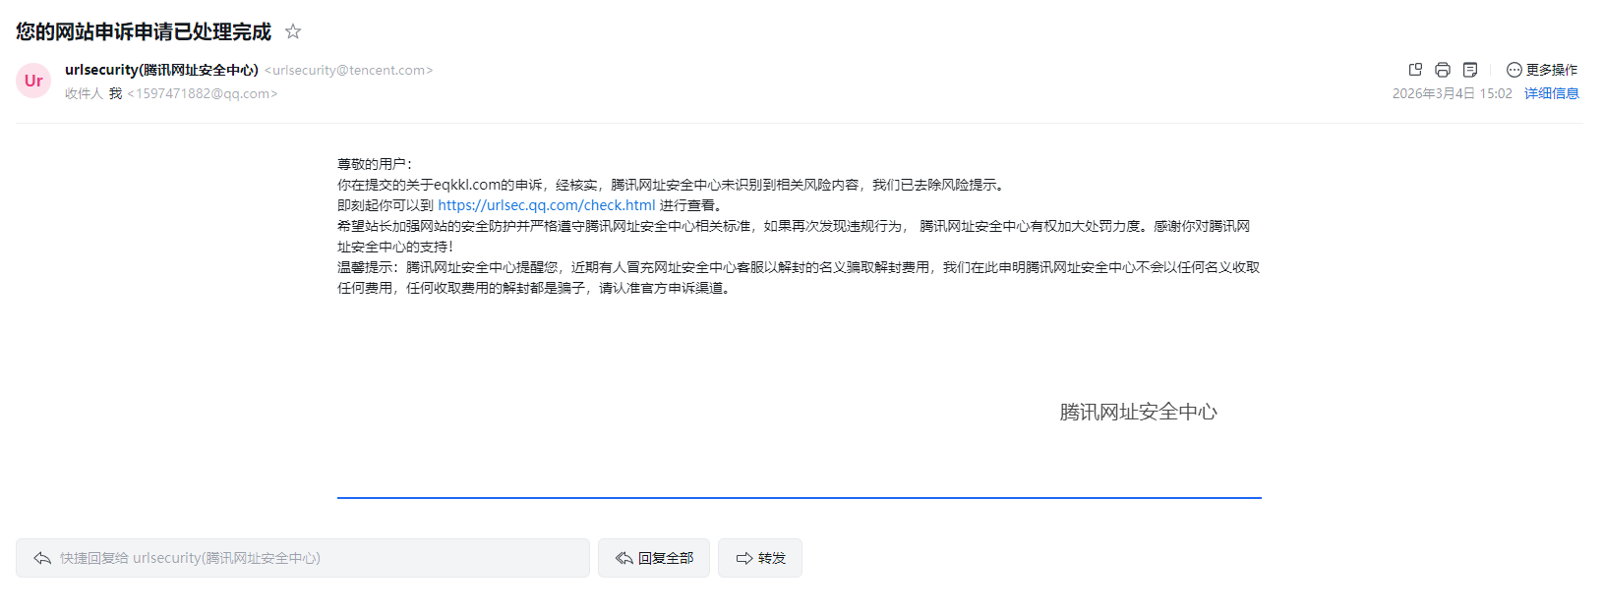This screenshot has height=611, width=1603.
Task: Click the eqkkl.com appeal sentence
Action: [672, 185]
